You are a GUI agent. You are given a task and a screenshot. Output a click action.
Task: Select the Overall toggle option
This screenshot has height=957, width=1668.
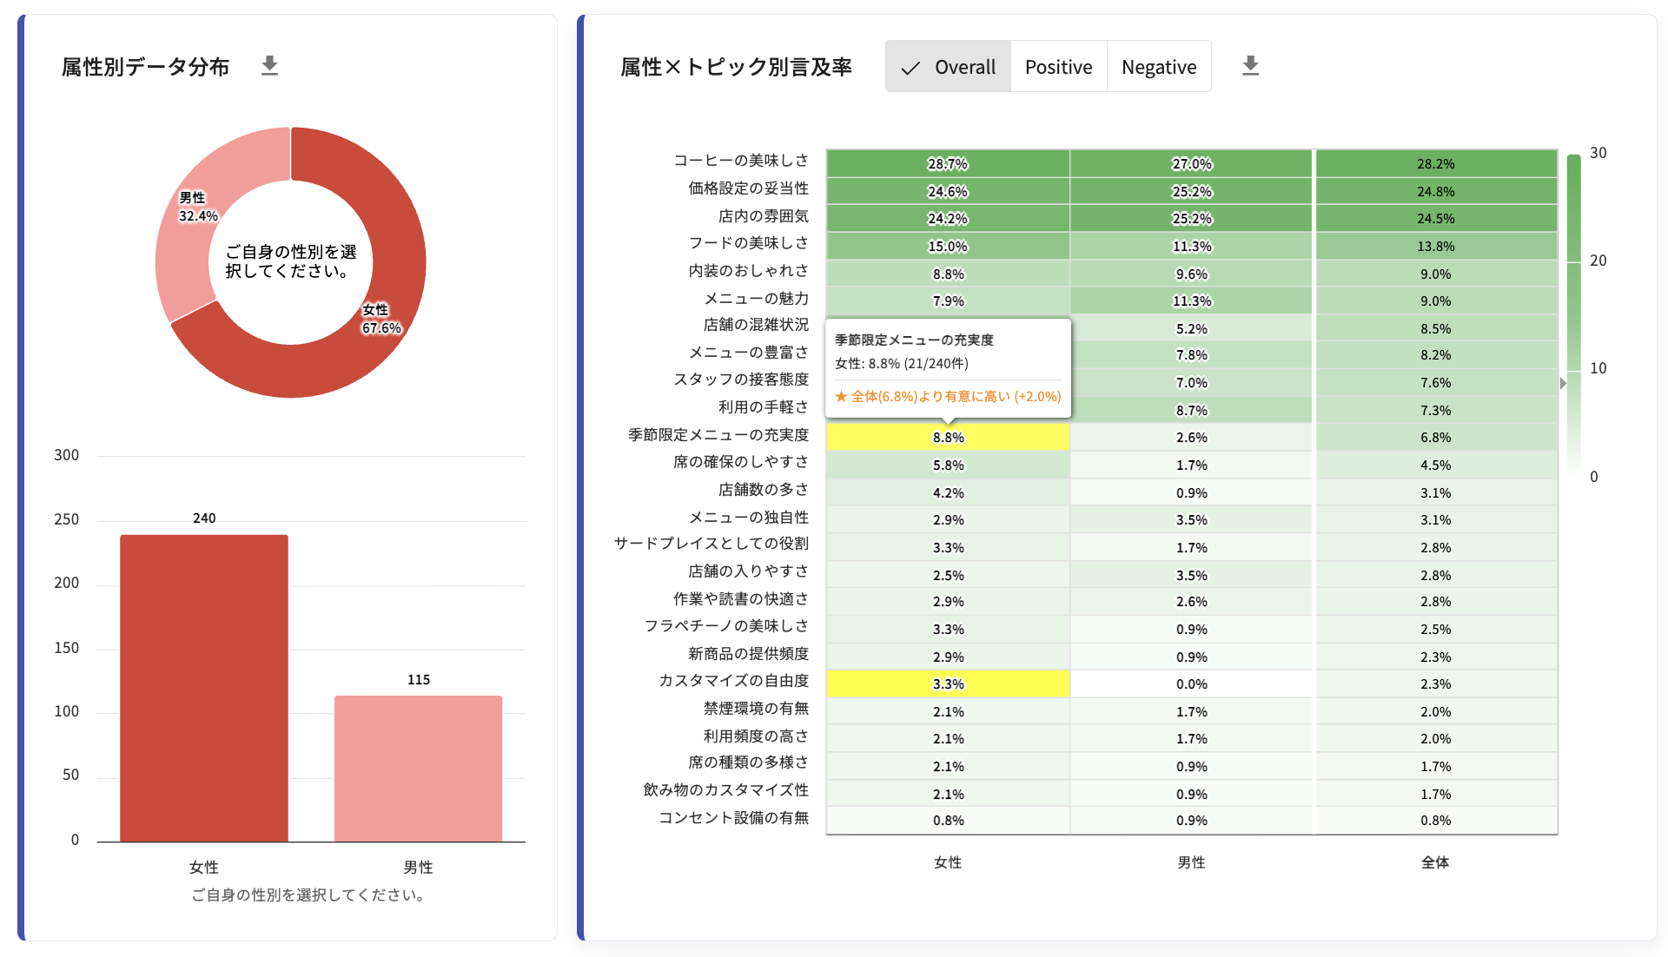click(x=948, y=67)
